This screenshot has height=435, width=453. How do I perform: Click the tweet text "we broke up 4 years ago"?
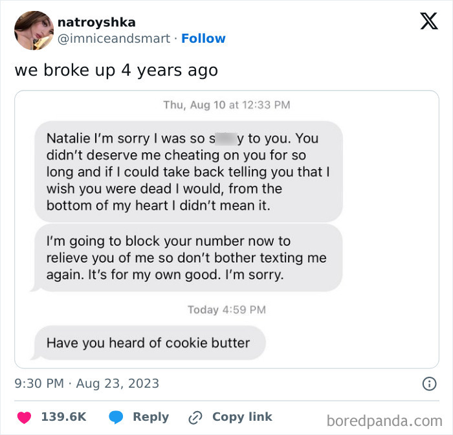(116, 70)
